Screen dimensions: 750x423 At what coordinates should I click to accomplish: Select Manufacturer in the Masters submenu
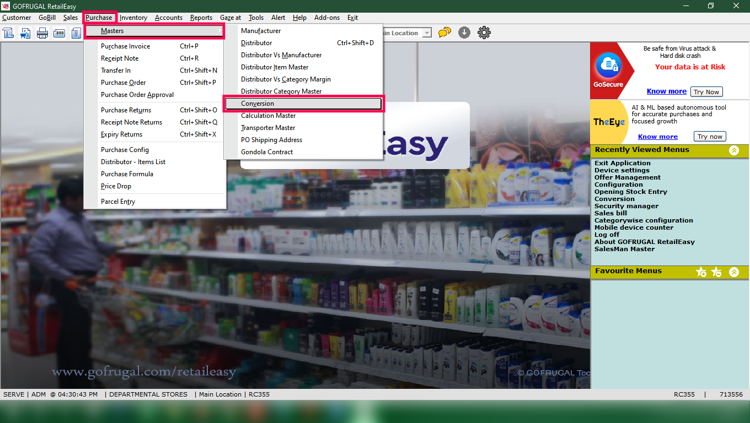point(303,31)
